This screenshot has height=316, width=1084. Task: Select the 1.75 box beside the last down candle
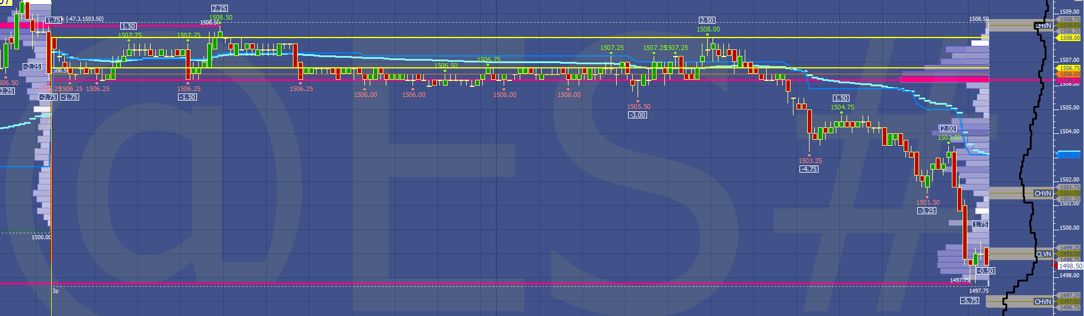coord(980,224)
